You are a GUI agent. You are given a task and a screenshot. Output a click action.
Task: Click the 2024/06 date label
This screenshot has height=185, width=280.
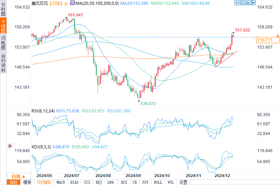tap(44, 176)
